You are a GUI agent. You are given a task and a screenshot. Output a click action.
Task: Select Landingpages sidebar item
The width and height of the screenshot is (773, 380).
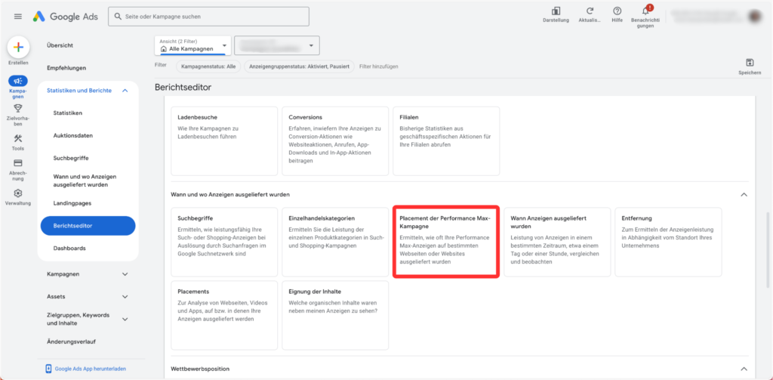[x=72, y=202]
